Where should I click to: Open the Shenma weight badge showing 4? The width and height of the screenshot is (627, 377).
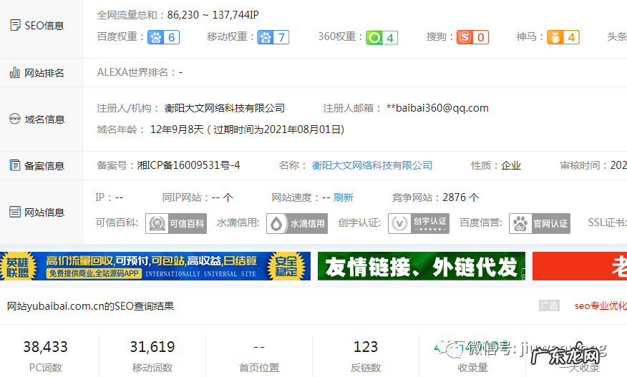point(563,37)
